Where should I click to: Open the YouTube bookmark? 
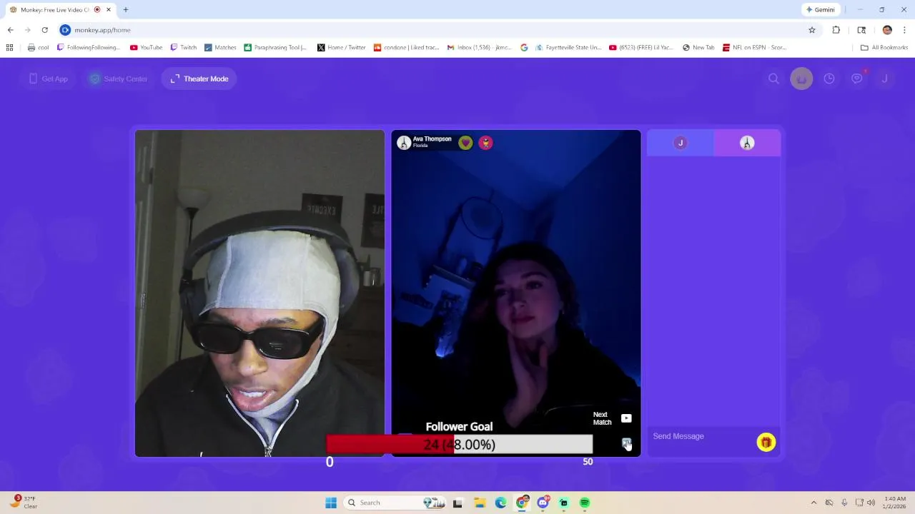pyautogui.click(x=146, y=48)
